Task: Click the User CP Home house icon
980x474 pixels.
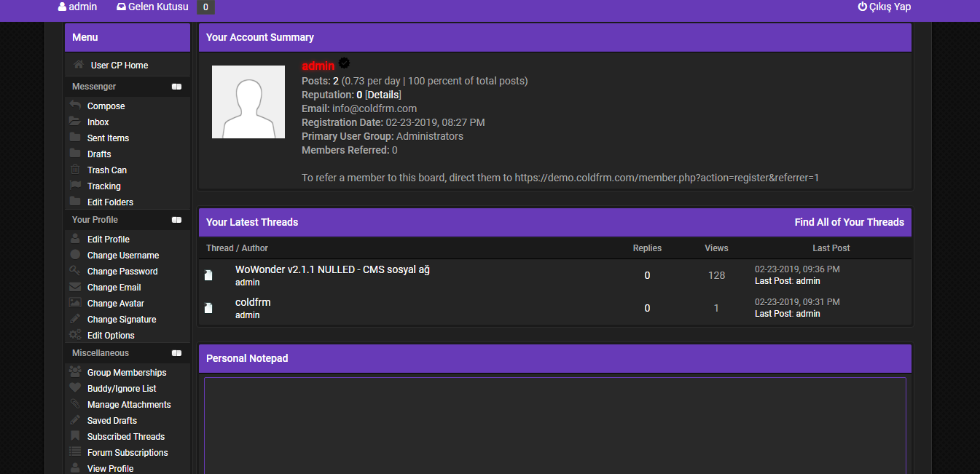Action: pyautogui.click(x=79, y=65)
